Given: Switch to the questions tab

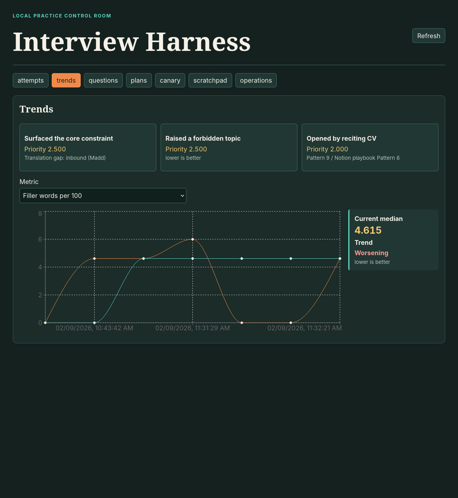Looking at the screenshot, I should (x=103, y=80).
